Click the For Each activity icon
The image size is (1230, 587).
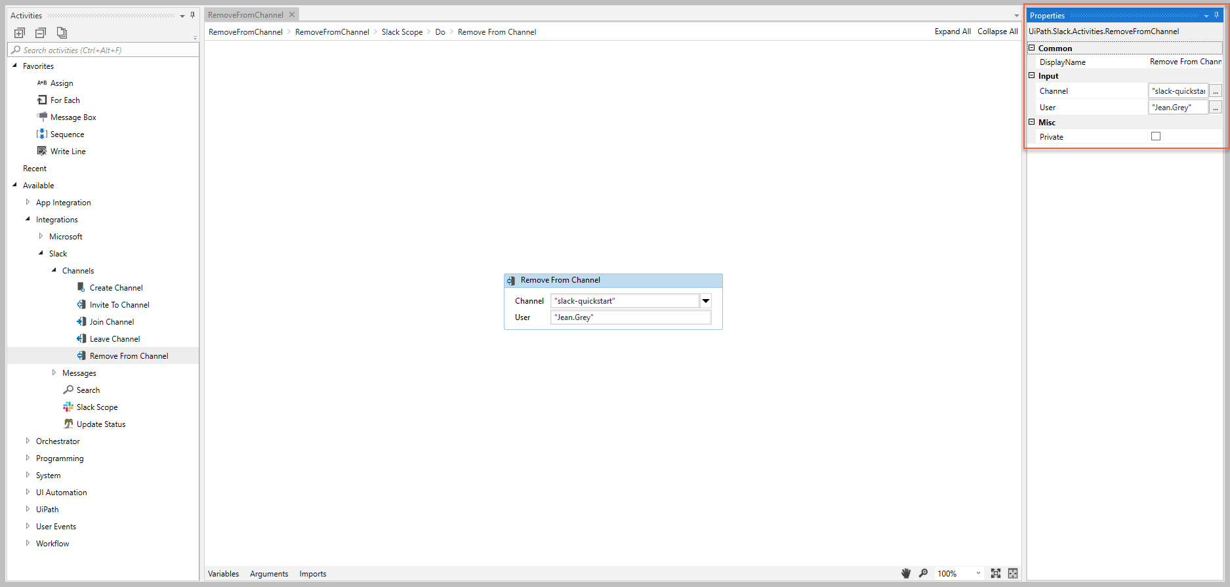[42, 100]
